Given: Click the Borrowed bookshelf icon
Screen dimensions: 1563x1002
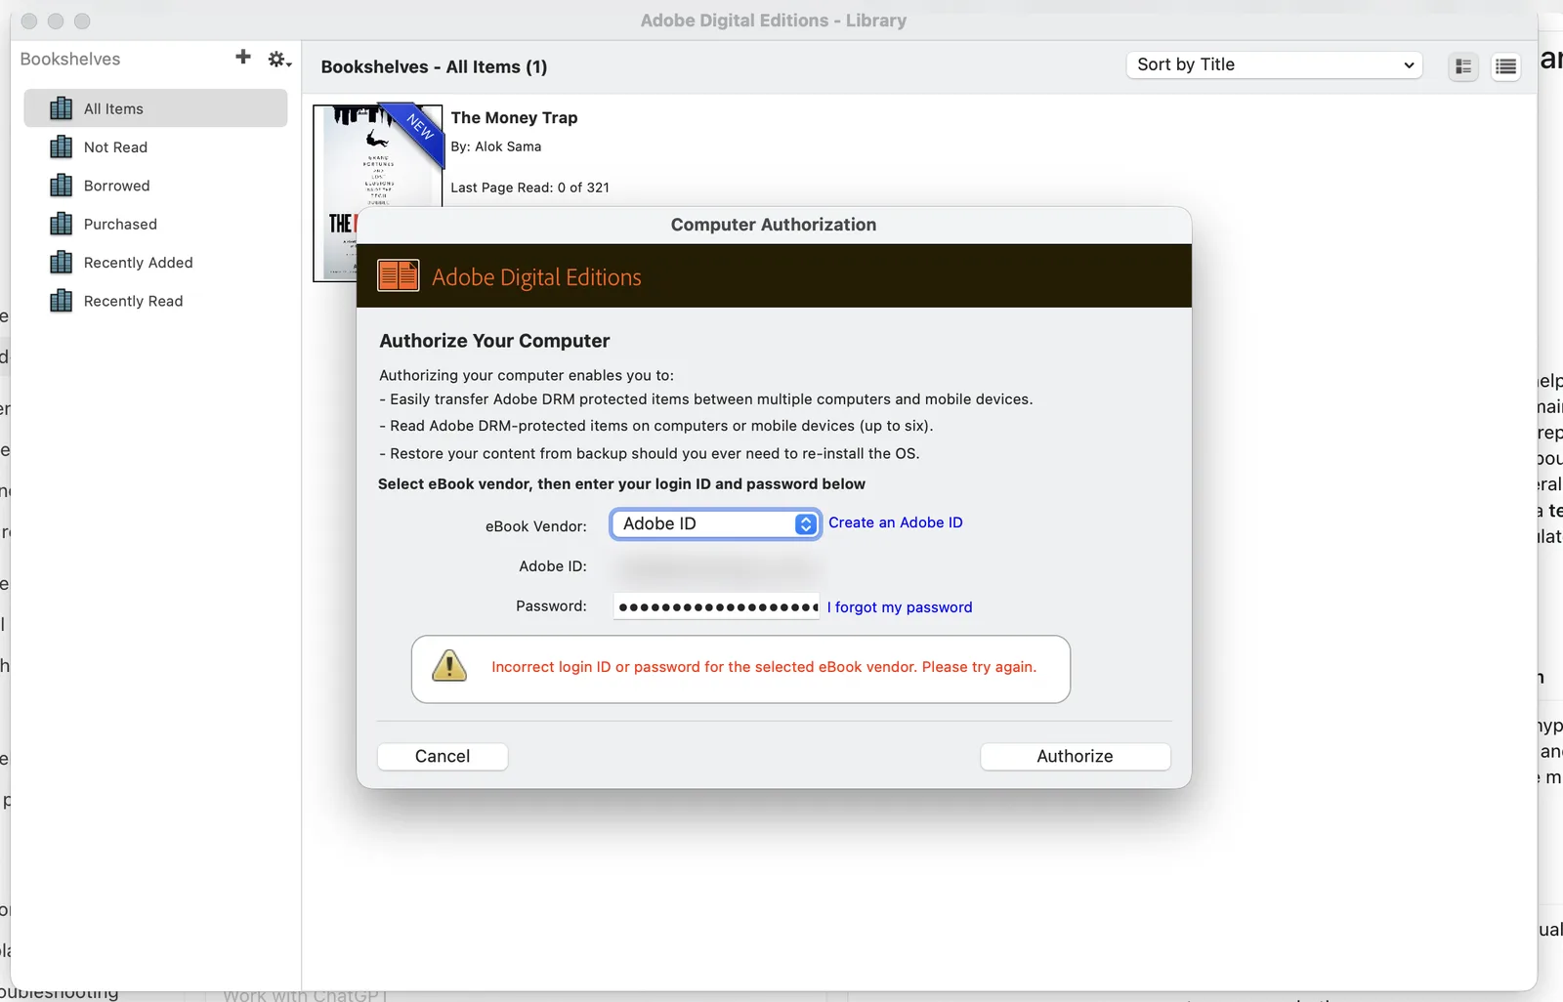Looking at the screenshot, I should tap(61, 185).
